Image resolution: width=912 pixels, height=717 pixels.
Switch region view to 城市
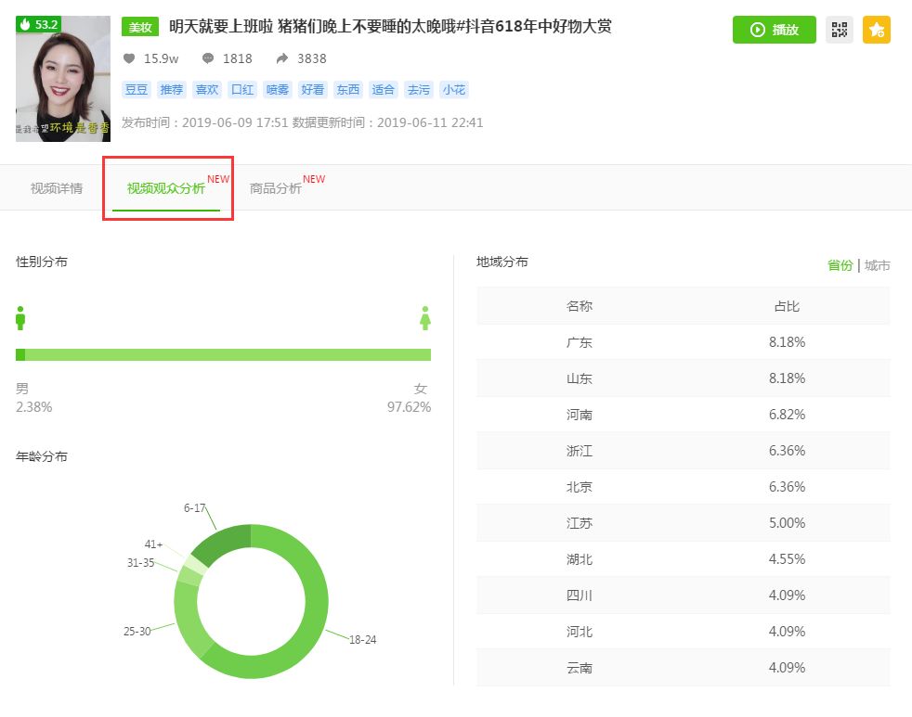877,265
